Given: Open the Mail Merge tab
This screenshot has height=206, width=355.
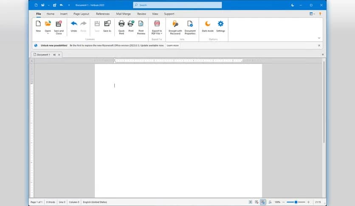Looking at the screenshot, I should 124,14.
